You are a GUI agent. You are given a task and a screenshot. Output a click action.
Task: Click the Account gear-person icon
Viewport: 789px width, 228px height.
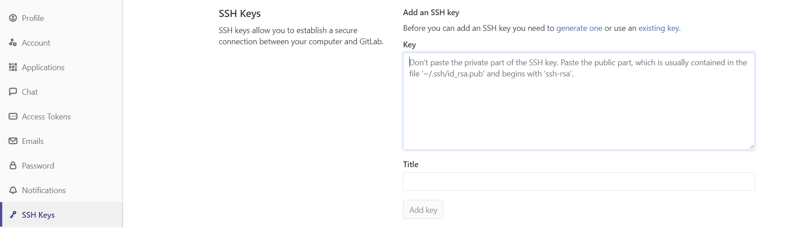click(13, 42)
